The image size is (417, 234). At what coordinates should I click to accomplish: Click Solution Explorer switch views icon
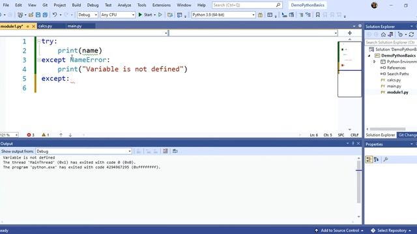point(390,34)
